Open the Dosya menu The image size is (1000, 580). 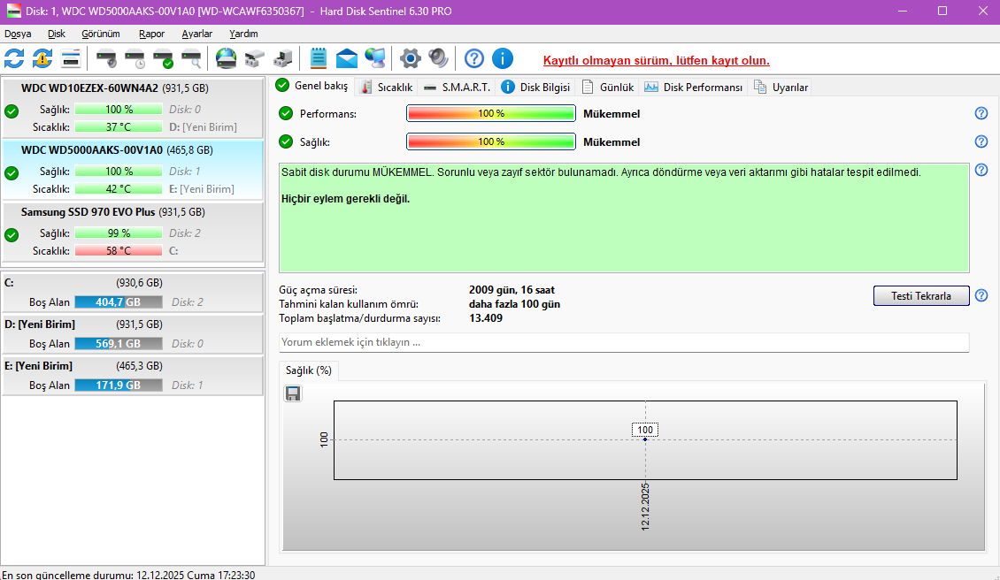point(18,34)
